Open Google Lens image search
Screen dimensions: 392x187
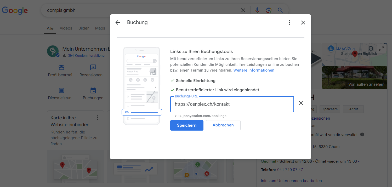click(269, 10)
